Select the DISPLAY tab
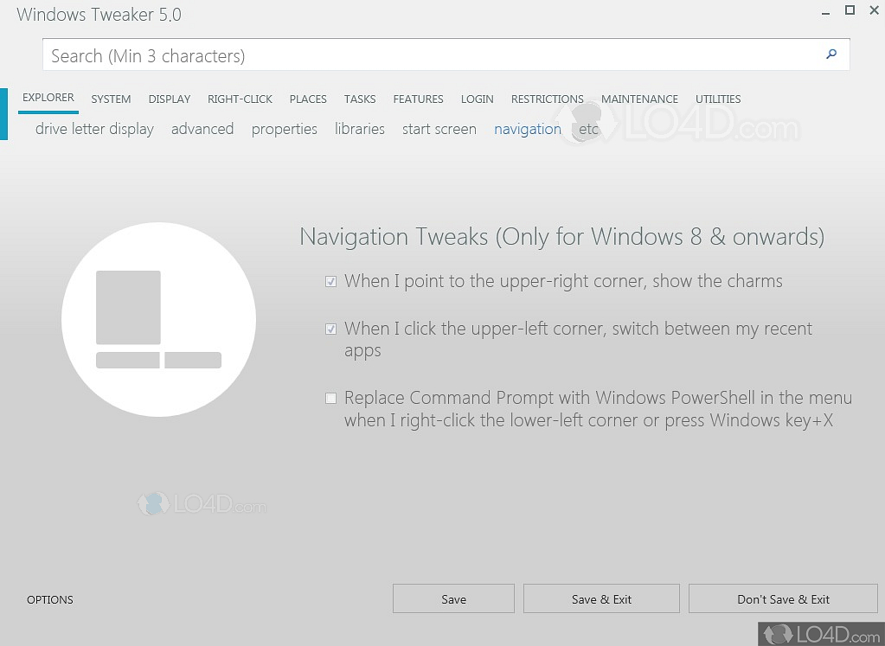This screenshot has height=646, width=885. 169,99
